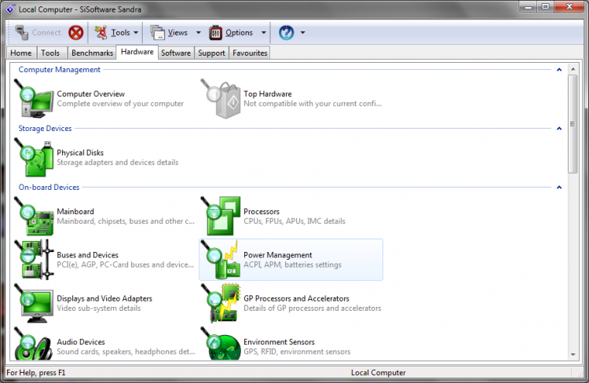Collapse the On-board Devices section
The image size is (589, 383).
(559, 187)
